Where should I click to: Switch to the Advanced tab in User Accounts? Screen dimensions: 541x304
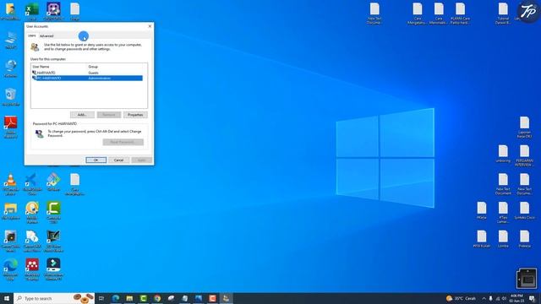[x=46, y=35]
